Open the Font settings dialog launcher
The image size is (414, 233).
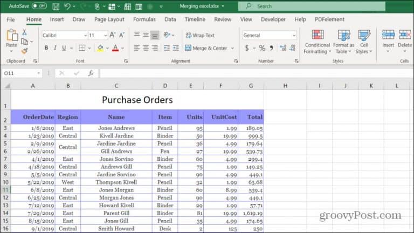click(126, 61)
